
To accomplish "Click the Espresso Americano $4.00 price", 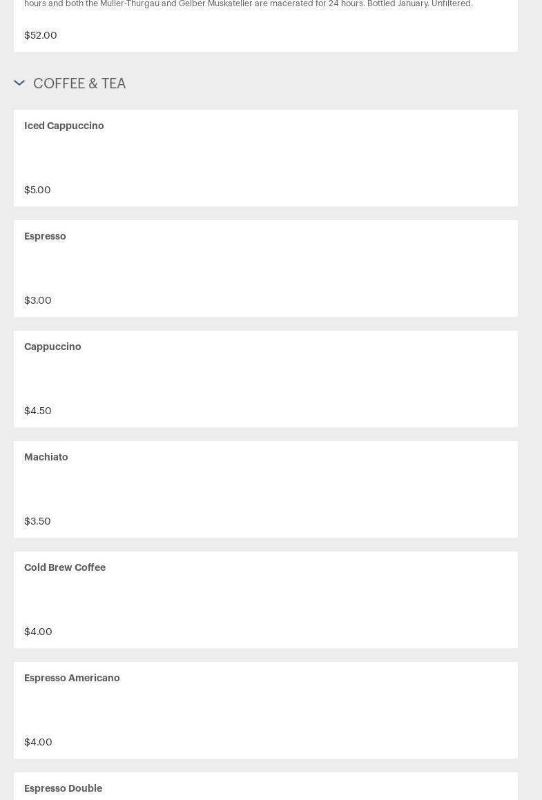I will coord(38,742).
